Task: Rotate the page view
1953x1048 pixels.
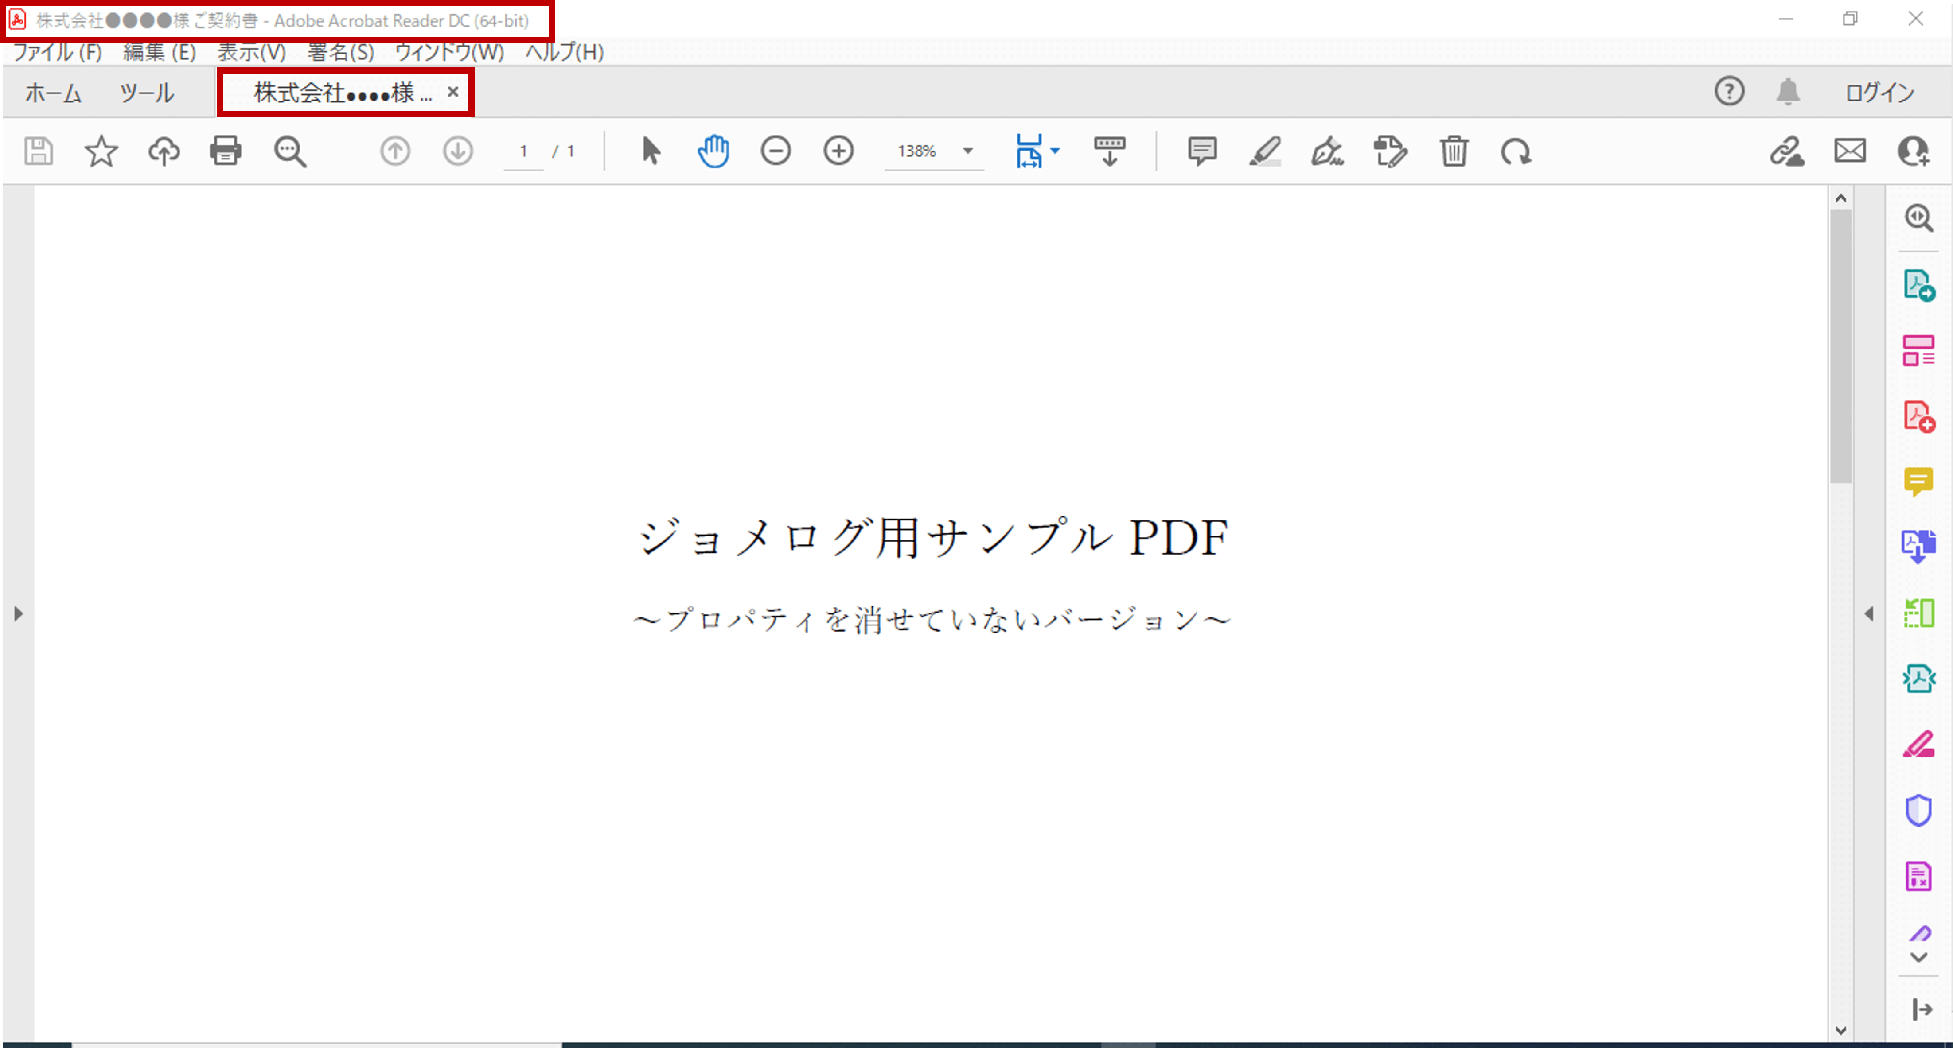Action: pyautogui.click(x=1516, y=152)
